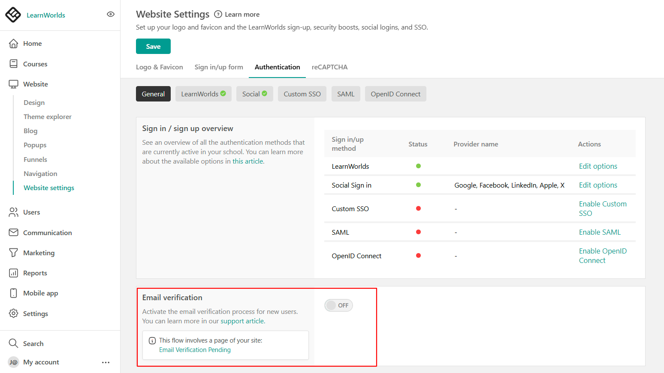Image resolution: width=664 pixels, height=373 pixels.
Task: Click Enable OpenID Connect link
Action: 603,256
